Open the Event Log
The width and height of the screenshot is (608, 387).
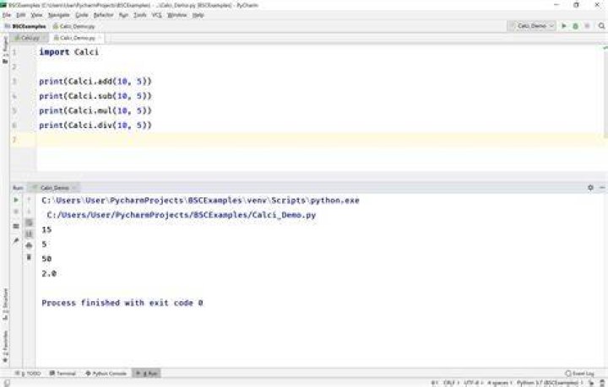tap(579, 374)
